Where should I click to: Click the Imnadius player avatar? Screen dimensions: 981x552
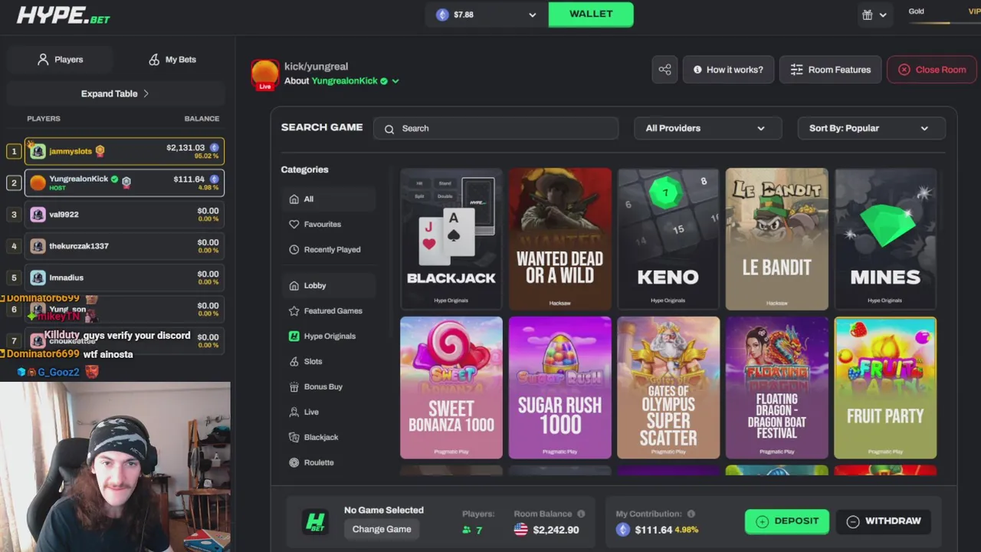click(x=38, y=278)
